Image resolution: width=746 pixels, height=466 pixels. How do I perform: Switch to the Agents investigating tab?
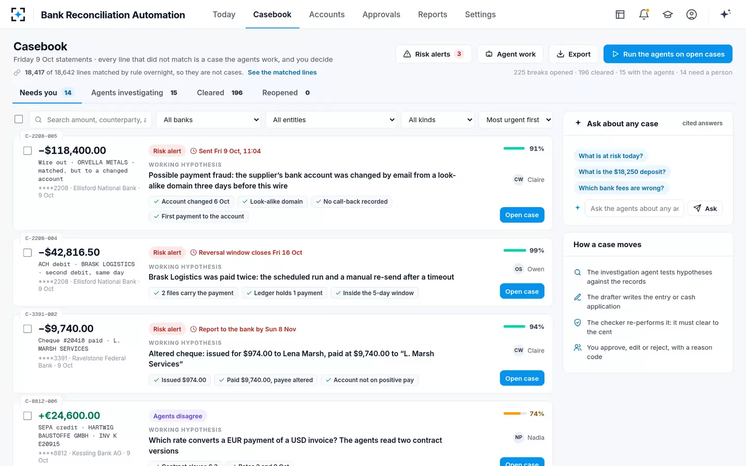pos(134,93)
